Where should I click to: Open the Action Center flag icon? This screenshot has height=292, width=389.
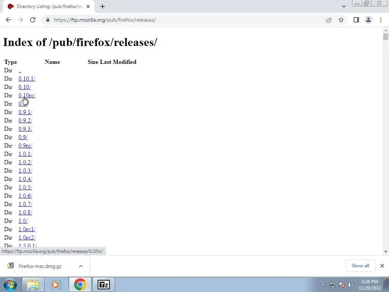coord(342,285)
